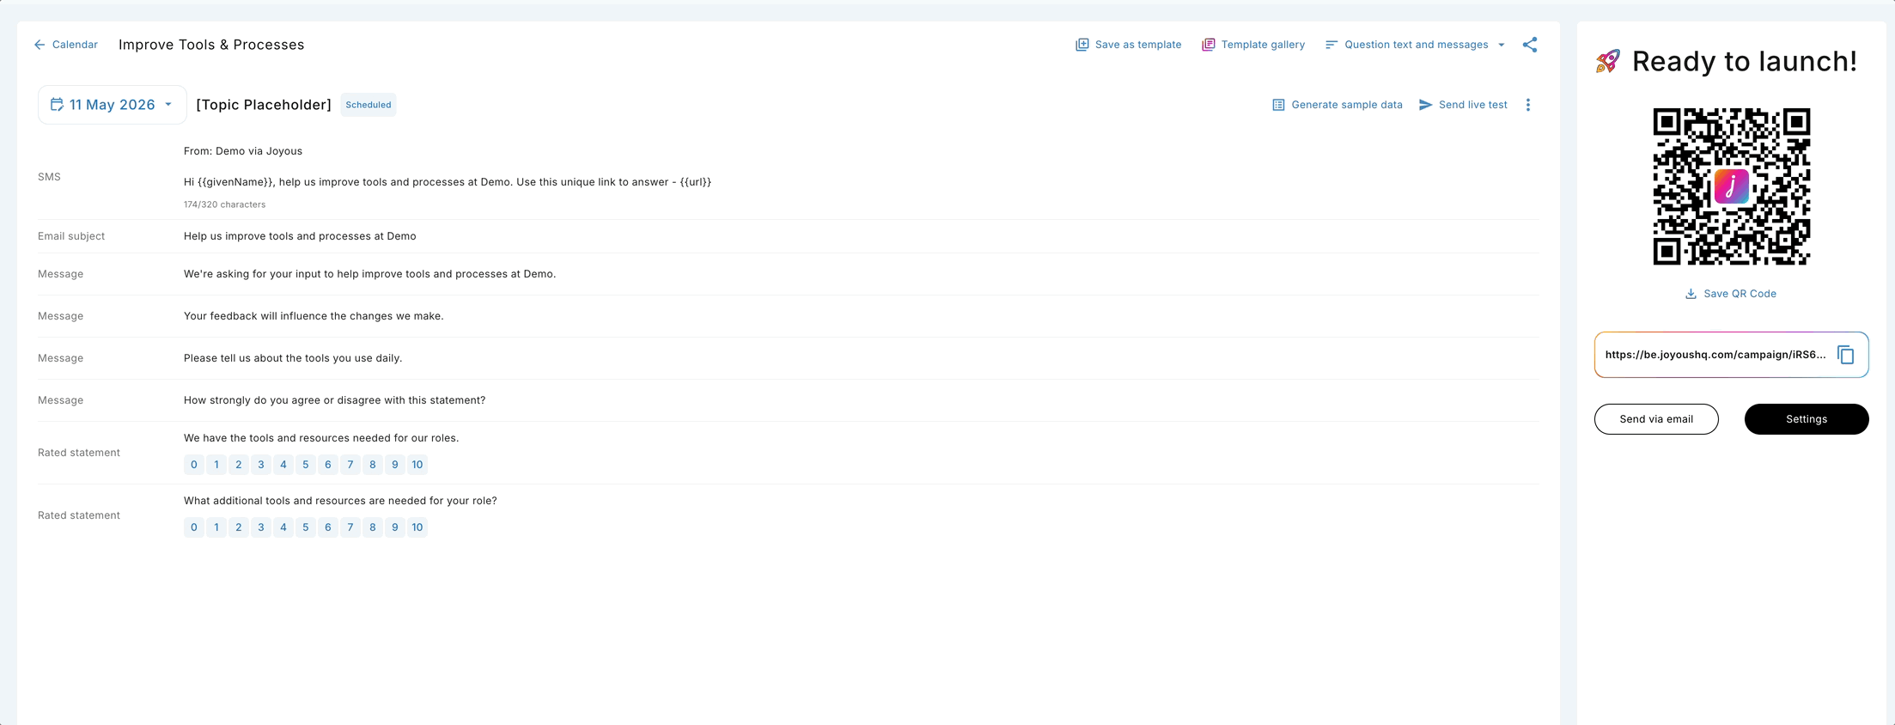Select rating 3 for 'We have the tools' statement

[261, 465]
